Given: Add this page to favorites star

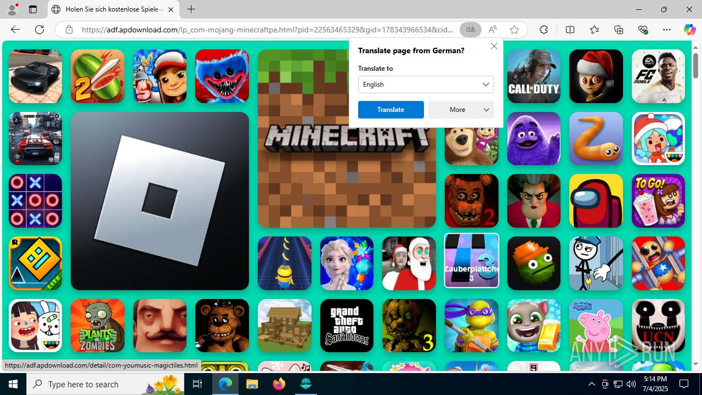Looking at the screenshot, I should 514,30.
